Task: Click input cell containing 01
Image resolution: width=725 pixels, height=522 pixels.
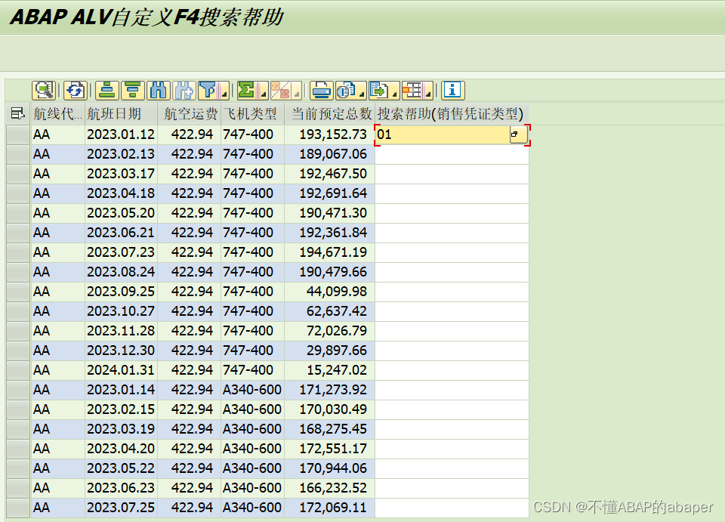Action: pos(443,134)
